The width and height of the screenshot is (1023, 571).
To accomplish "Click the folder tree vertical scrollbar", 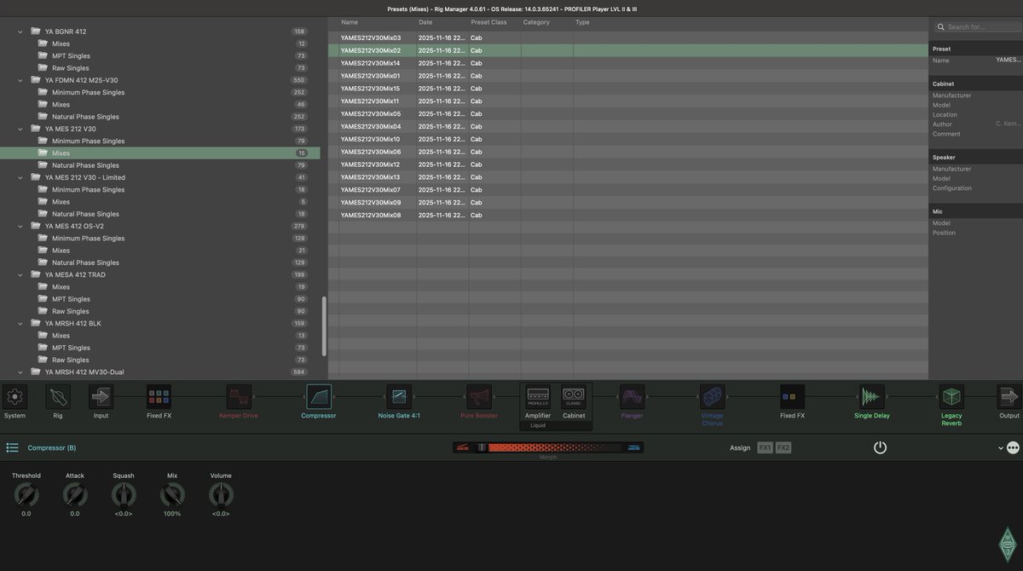I will [x=324, y=326].
